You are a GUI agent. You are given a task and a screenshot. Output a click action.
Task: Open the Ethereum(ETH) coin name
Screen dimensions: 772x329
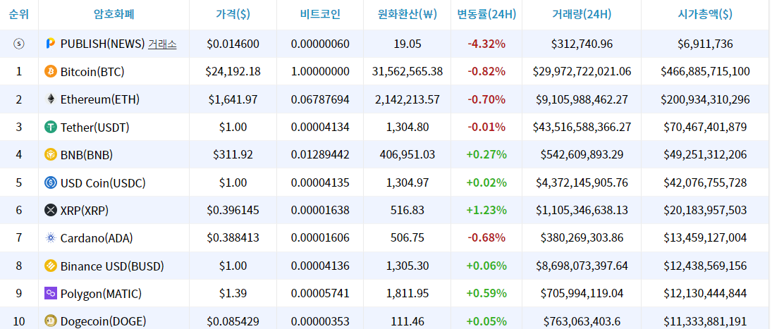(100, 99)
